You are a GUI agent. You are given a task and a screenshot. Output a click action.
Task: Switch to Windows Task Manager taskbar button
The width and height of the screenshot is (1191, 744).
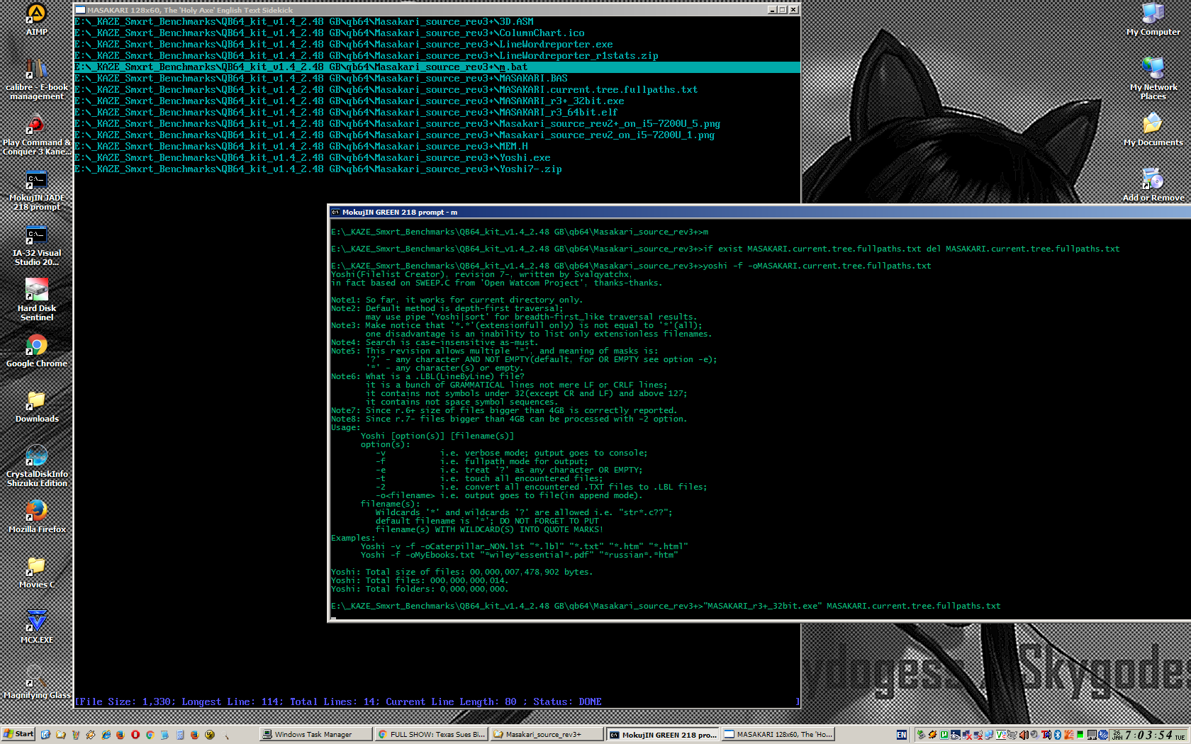(315, 735)
